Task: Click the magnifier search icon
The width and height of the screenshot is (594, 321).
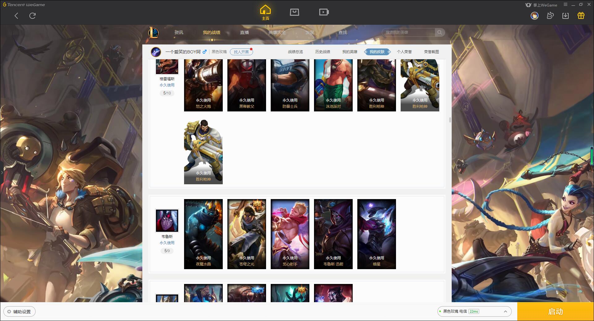Action: coord(440,32)
